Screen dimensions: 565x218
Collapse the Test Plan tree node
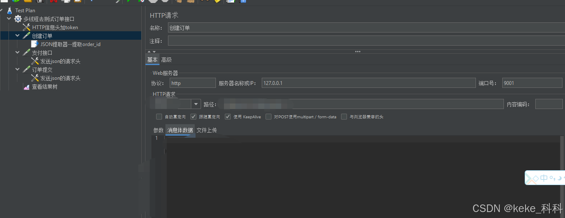(x=2, y=10)
